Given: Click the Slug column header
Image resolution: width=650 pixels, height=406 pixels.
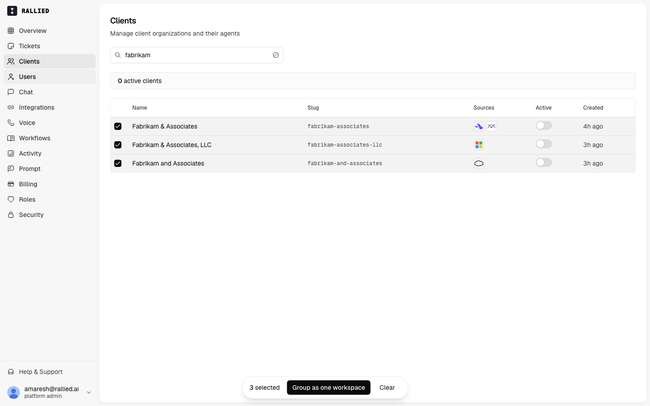Looking at the screenshot, I should click(x=313, y=108).
